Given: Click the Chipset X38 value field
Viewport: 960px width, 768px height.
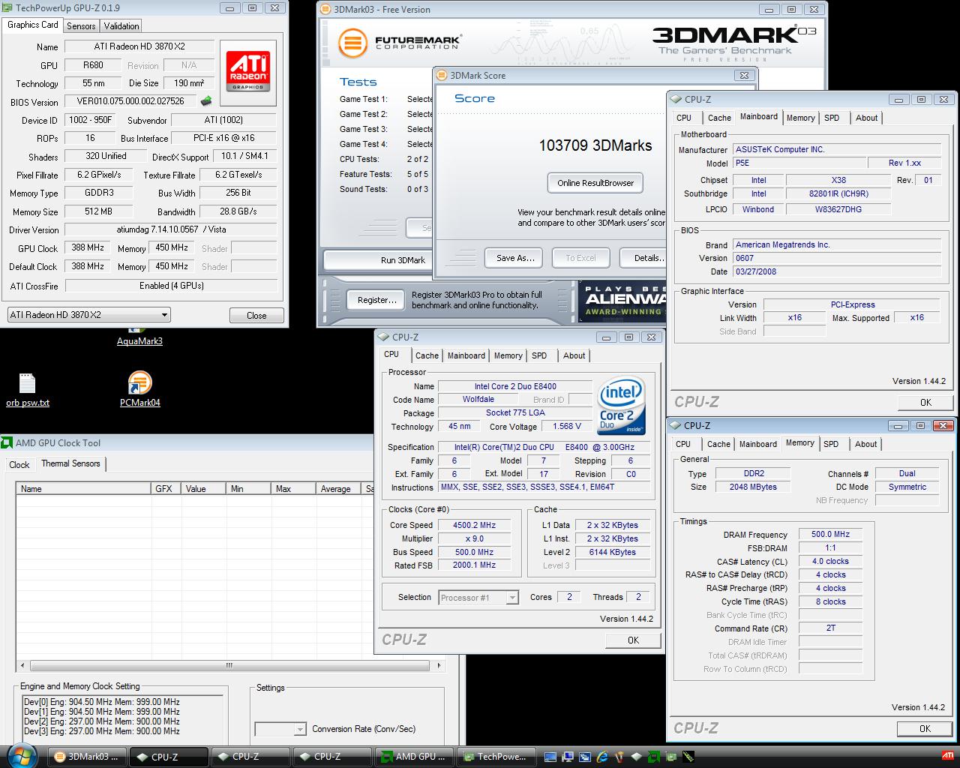Looking at the screenshot, I should point(838,180).
